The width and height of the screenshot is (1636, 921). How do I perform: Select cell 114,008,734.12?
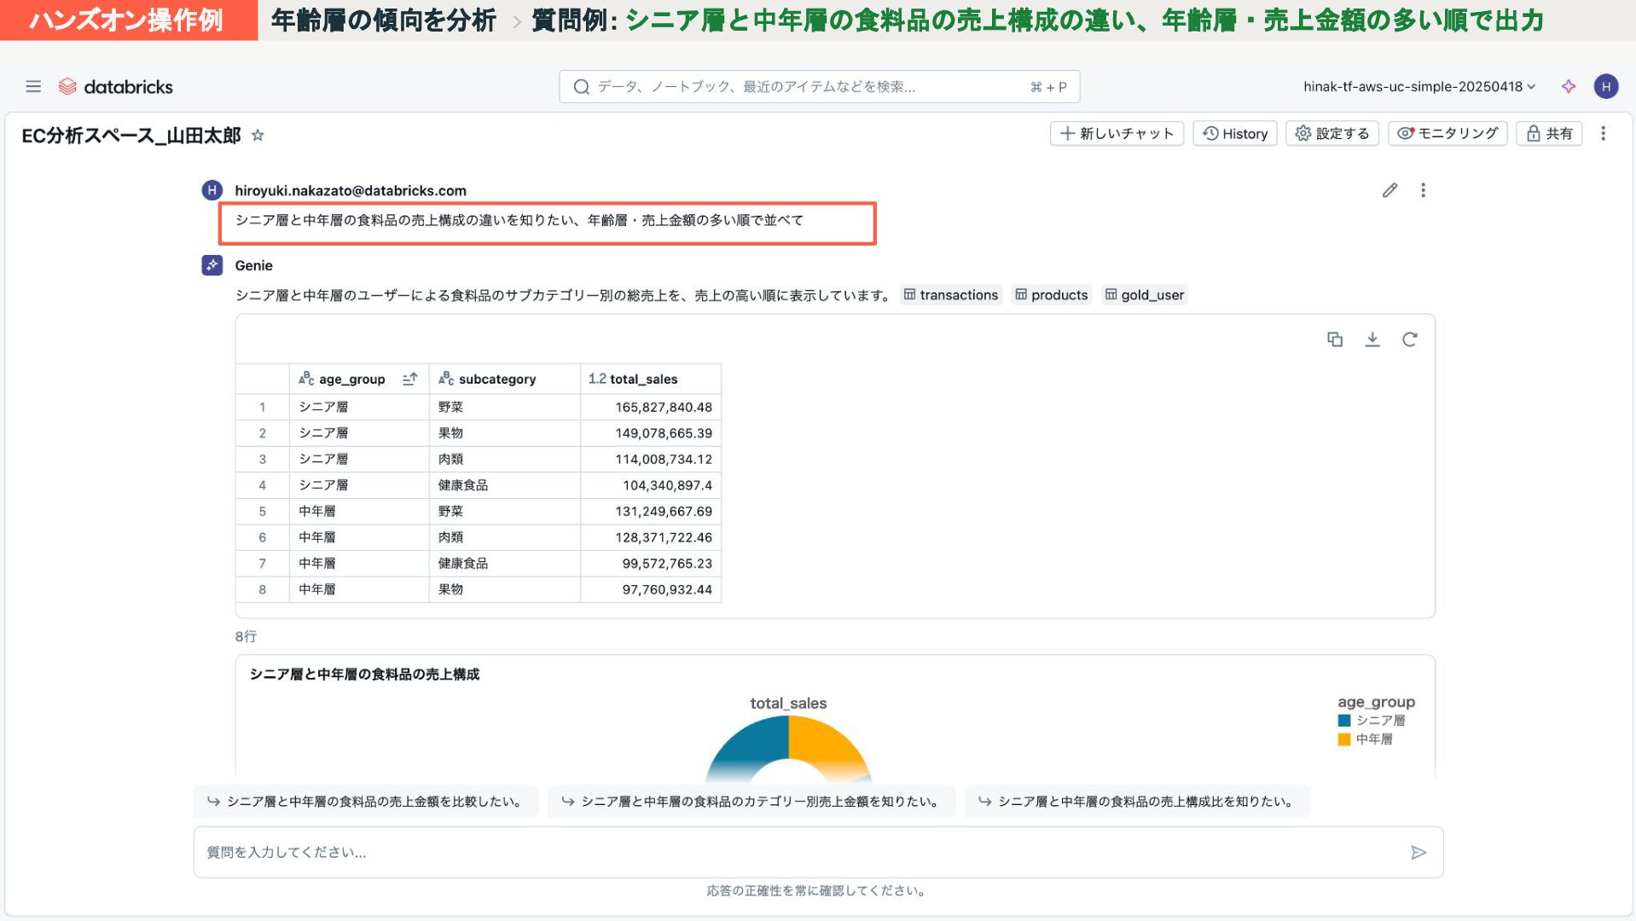tap(651, 459)
